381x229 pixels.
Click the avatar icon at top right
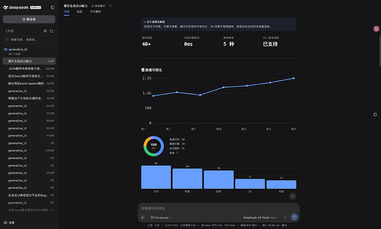pos(376,29)
